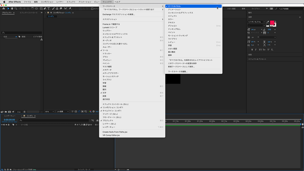304x171 pixels.
Task: Select the Hand tool in toolbar
Action: point(12,9)
